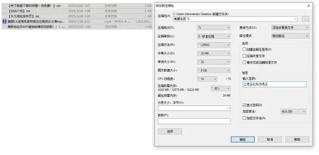Click the 确定 button
This screenshot has width=319, height=155.
click(243, 139)
